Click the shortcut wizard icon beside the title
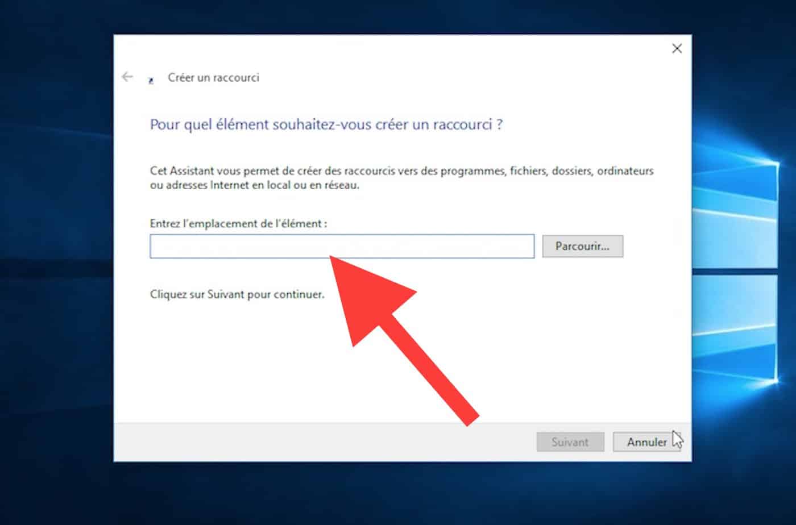Viewport: 796px width, 525px height. coord(151,81)
